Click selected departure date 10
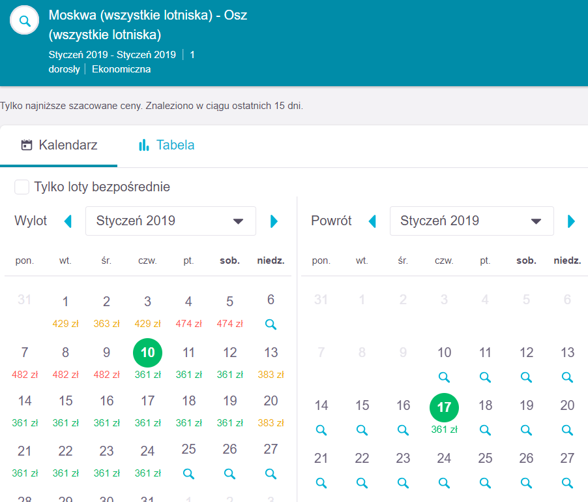The width and height of the screenshot is (588, 502). [x=147, y=353]
